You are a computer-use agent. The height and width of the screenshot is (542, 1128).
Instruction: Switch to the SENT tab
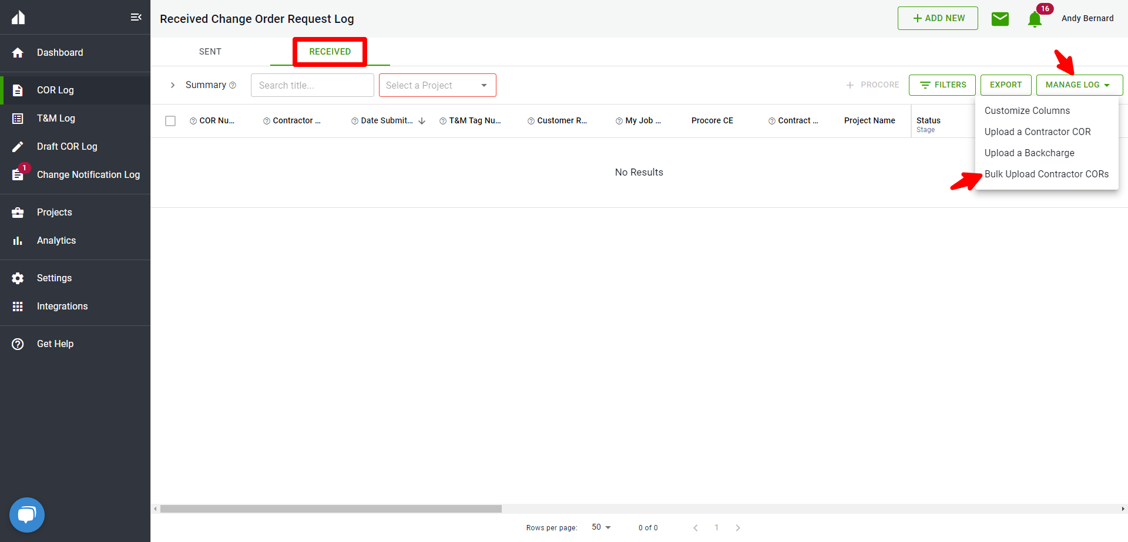pyautogui.click(x=210, y=52)
